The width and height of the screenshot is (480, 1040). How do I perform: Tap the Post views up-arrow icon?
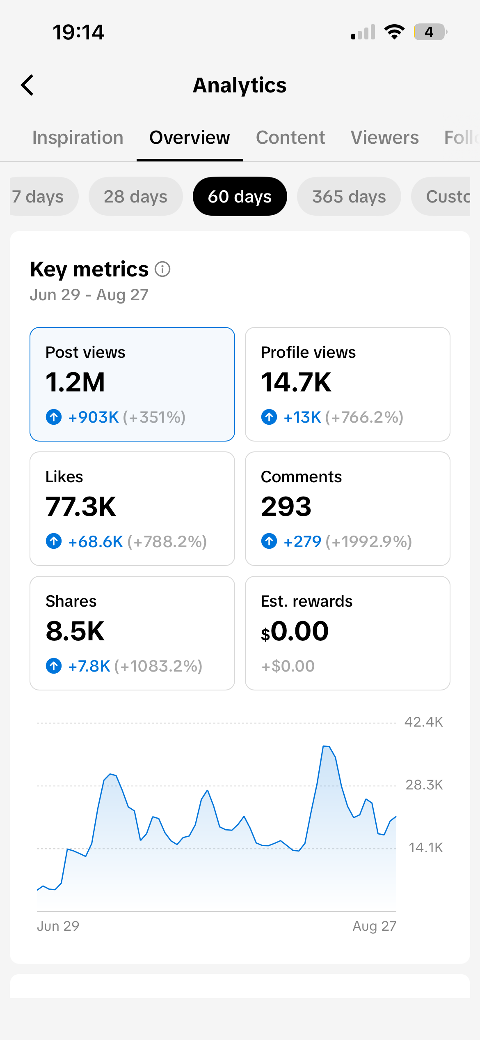pos(54,417)
